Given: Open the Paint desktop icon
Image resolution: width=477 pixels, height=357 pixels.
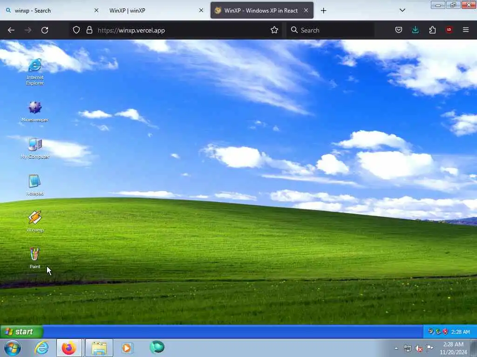Looking at the screenshot, I should tap(35, 258).
